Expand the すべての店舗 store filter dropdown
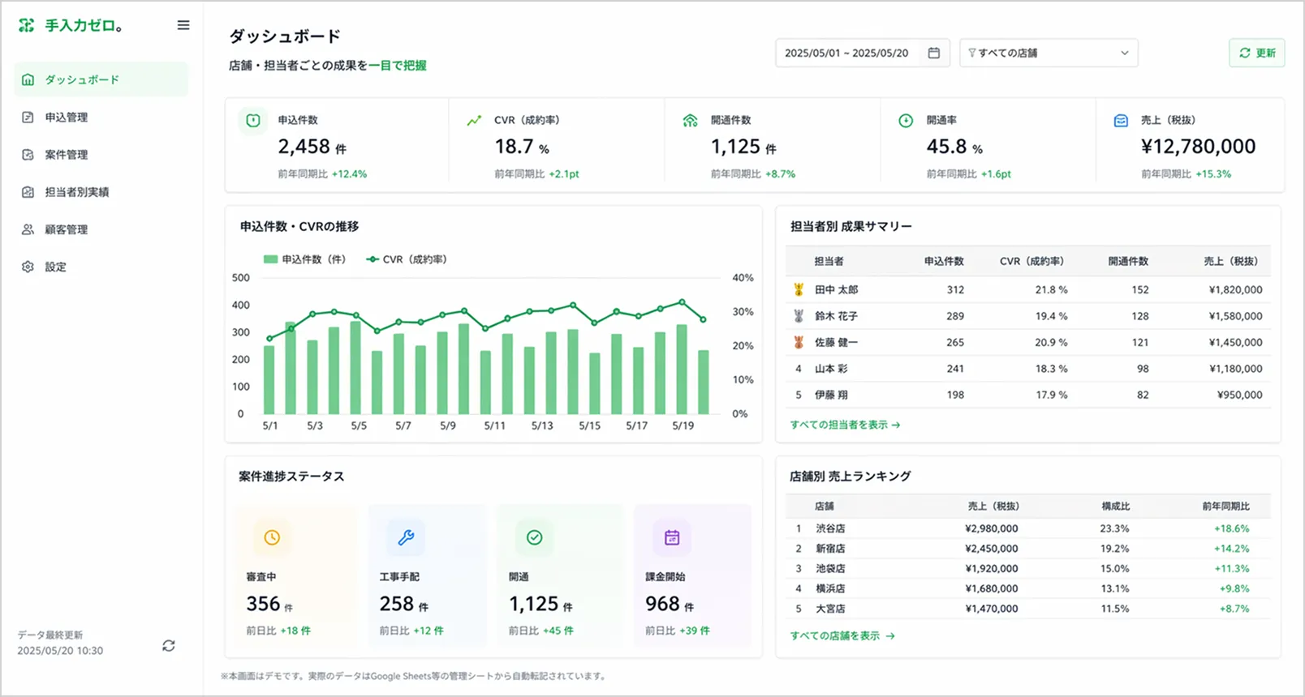The width and height of the screenshot is (1305, 697). (1049, 53)
